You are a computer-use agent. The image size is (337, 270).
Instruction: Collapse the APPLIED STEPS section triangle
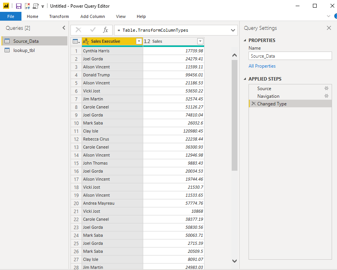coord(245,79)
